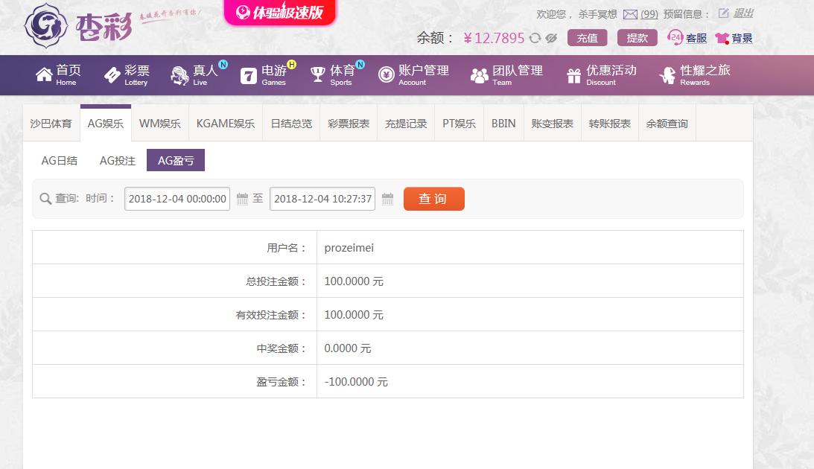Click the Account yen coin icon
814x469 pixels.
tap(387, 75)
